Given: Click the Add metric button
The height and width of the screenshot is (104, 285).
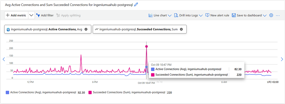Looking at the screenshot, I should (x=16, y=15).
